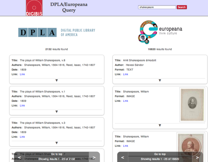Click Digital Public Library of America text
Viewport: 208px width, 162px height.
[78, 32]
